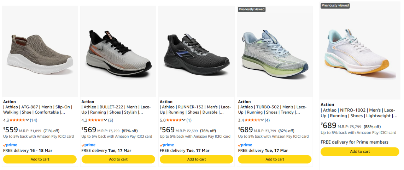404x170 pixels.
Task: Add BULLET-222 shoes to cart
Action: pyautogui.click(x=118, y=159)
